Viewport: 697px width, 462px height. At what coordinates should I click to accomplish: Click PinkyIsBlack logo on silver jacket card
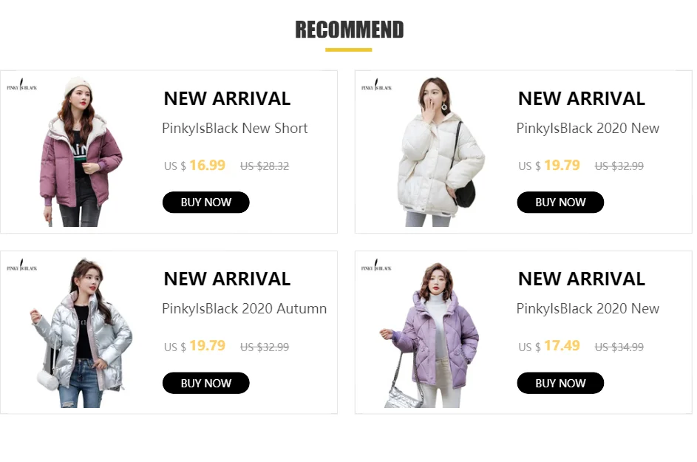[21, 266]
